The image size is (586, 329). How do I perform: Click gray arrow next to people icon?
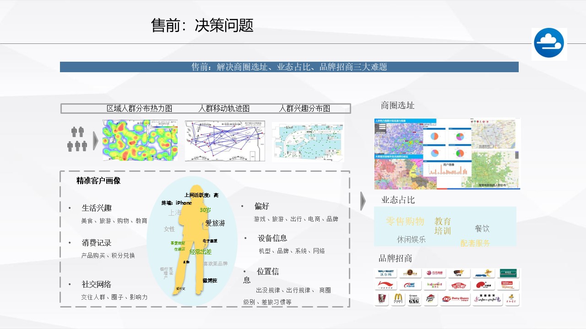(95, 141)
